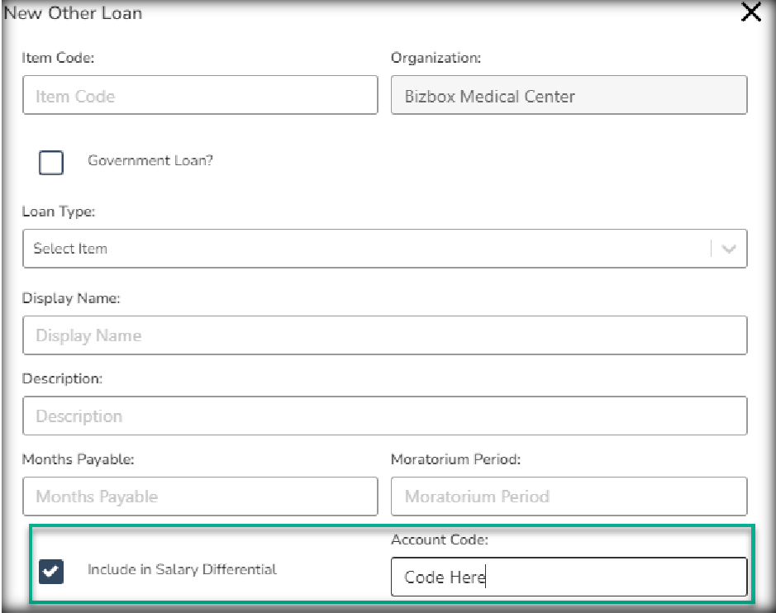This screenshot has width=776, height=613.
Task: Enable the Government Loan checkbox
Action: point(51,162)
